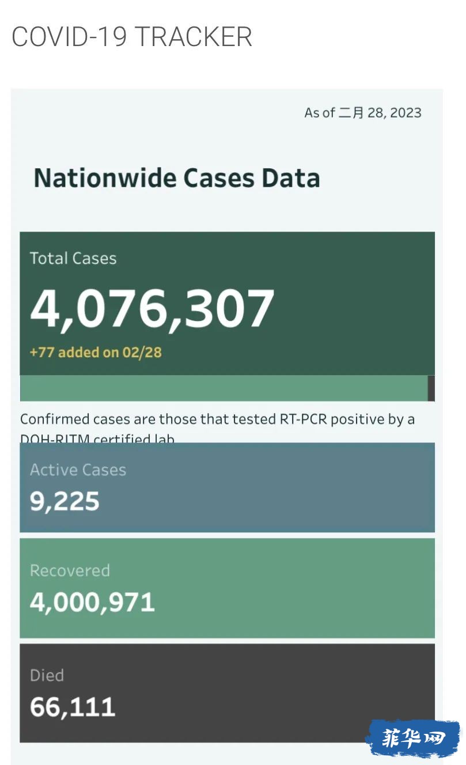466x765 pixels.
Task: Click the light green bar under Total Cases
Action: tap(224, 388)
